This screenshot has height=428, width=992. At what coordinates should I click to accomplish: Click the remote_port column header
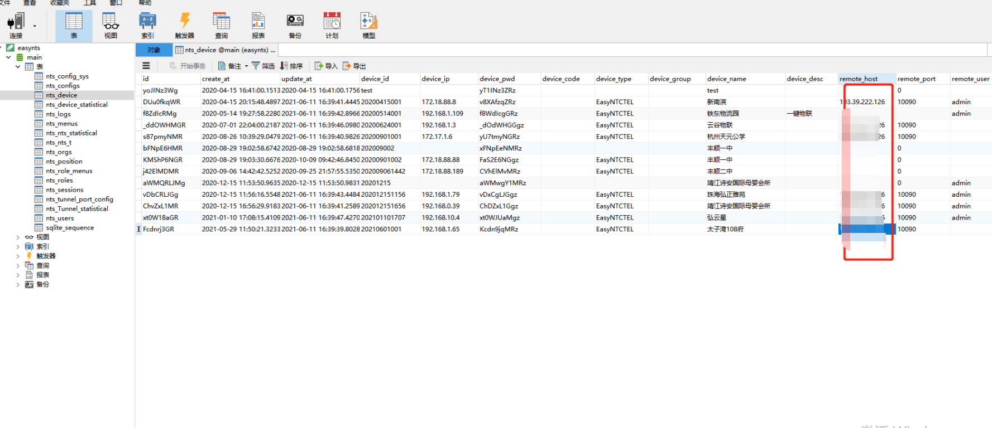pos(923,79)
